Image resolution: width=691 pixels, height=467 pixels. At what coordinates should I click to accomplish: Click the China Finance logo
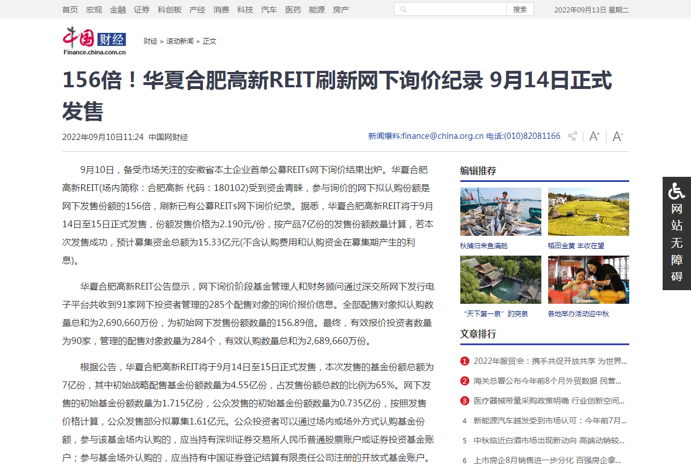(94, 40)
